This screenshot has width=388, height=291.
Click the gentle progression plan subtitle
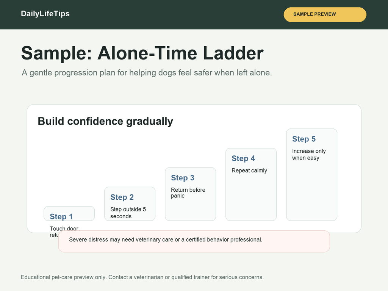[147, 73]
